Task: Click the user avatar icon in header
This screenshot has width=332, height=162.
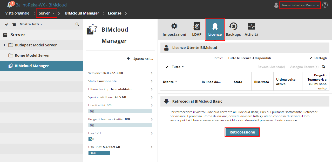Action: click(276, 5)
